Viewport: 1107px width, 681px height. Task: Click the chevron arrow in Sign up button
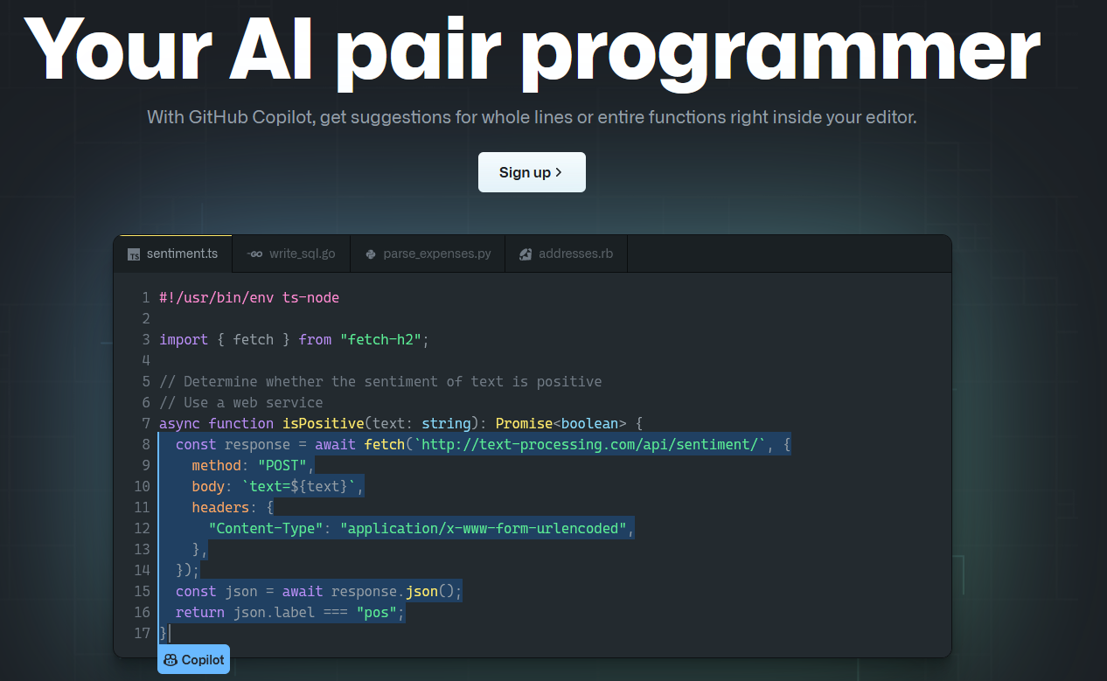(559, 172)
